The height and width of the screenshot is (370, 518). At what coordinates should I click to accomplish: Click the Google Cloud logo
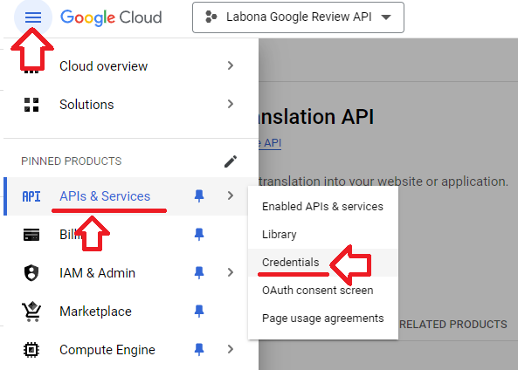(x=111, y=17)
